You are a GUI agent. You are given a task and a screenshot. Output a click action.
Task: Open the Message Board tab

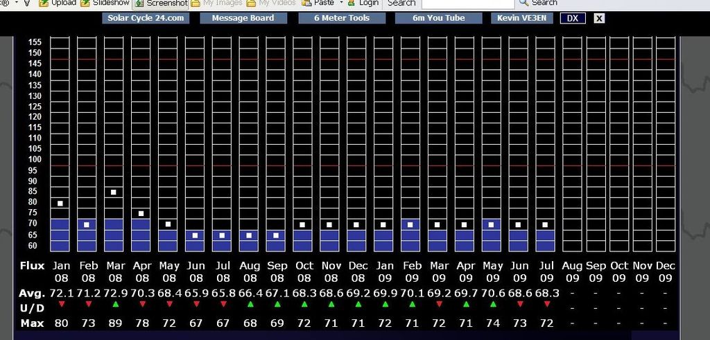243,18
